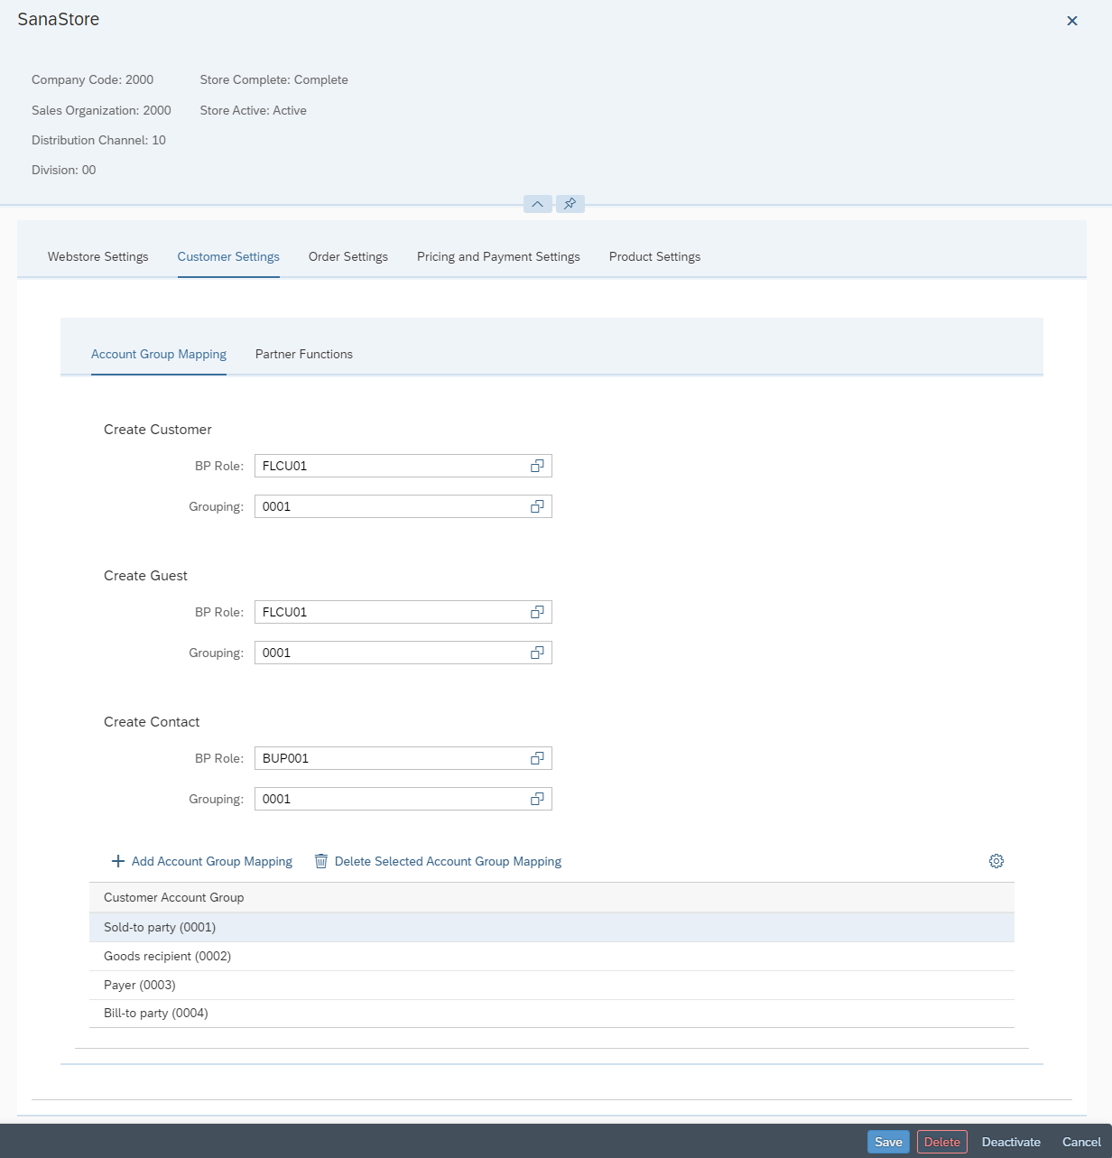Click the Create Customer section heading
Viewport: 1112px width, 1158px height.
tap(158, 430)
